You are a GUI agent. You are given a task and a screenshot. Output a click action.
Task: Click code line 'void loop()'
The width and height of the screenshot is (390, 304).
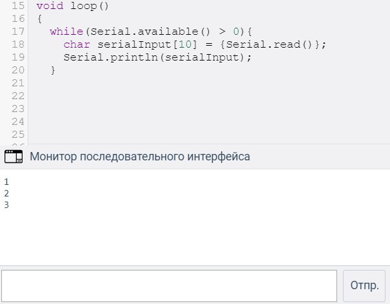coord(72,6)
